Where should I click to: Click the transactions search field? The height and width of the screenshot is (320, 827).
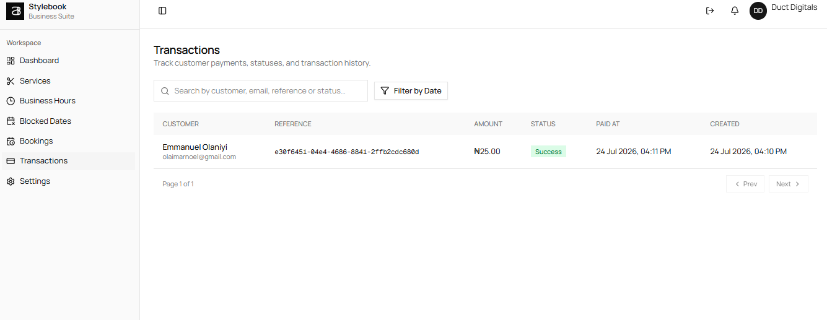[261, 91]
